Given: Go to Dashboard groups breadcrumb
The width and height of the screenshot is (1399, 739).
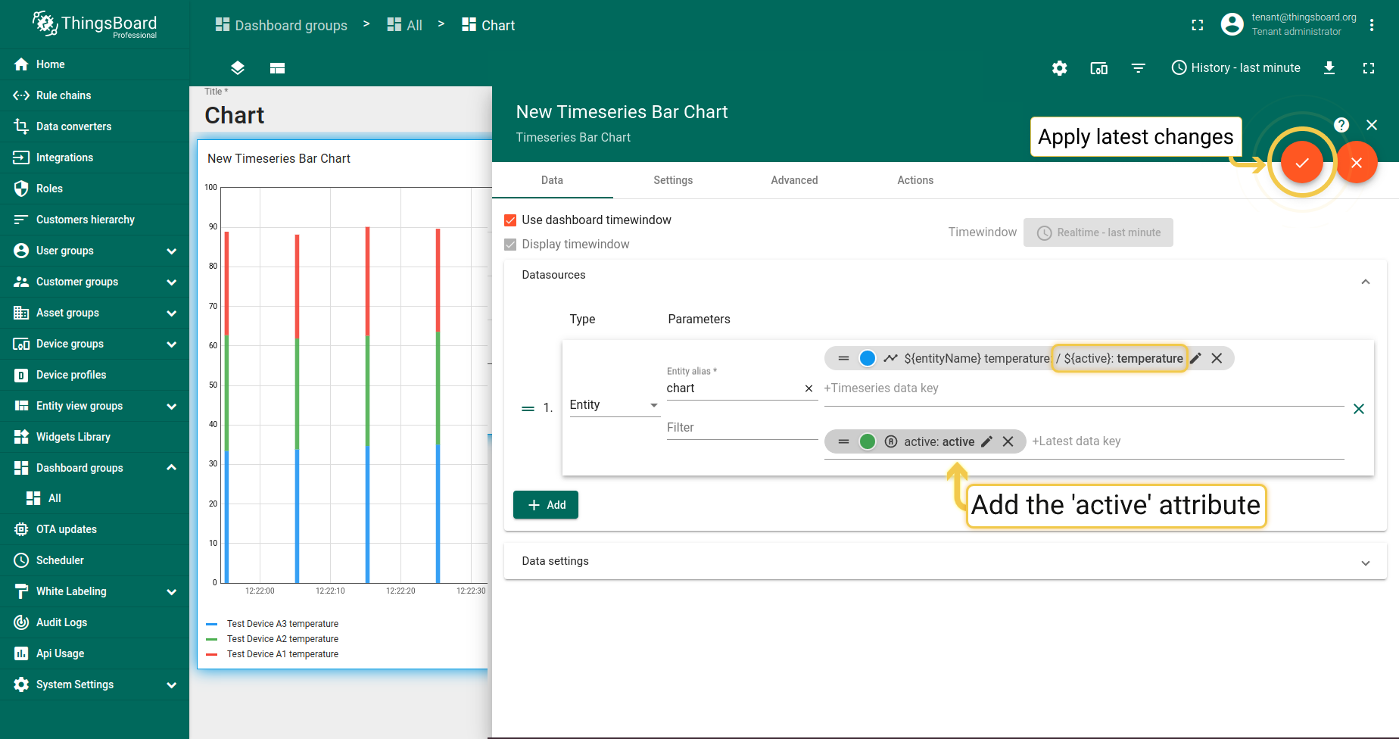Looking at the screenshot, I should (x=282, y=25).
